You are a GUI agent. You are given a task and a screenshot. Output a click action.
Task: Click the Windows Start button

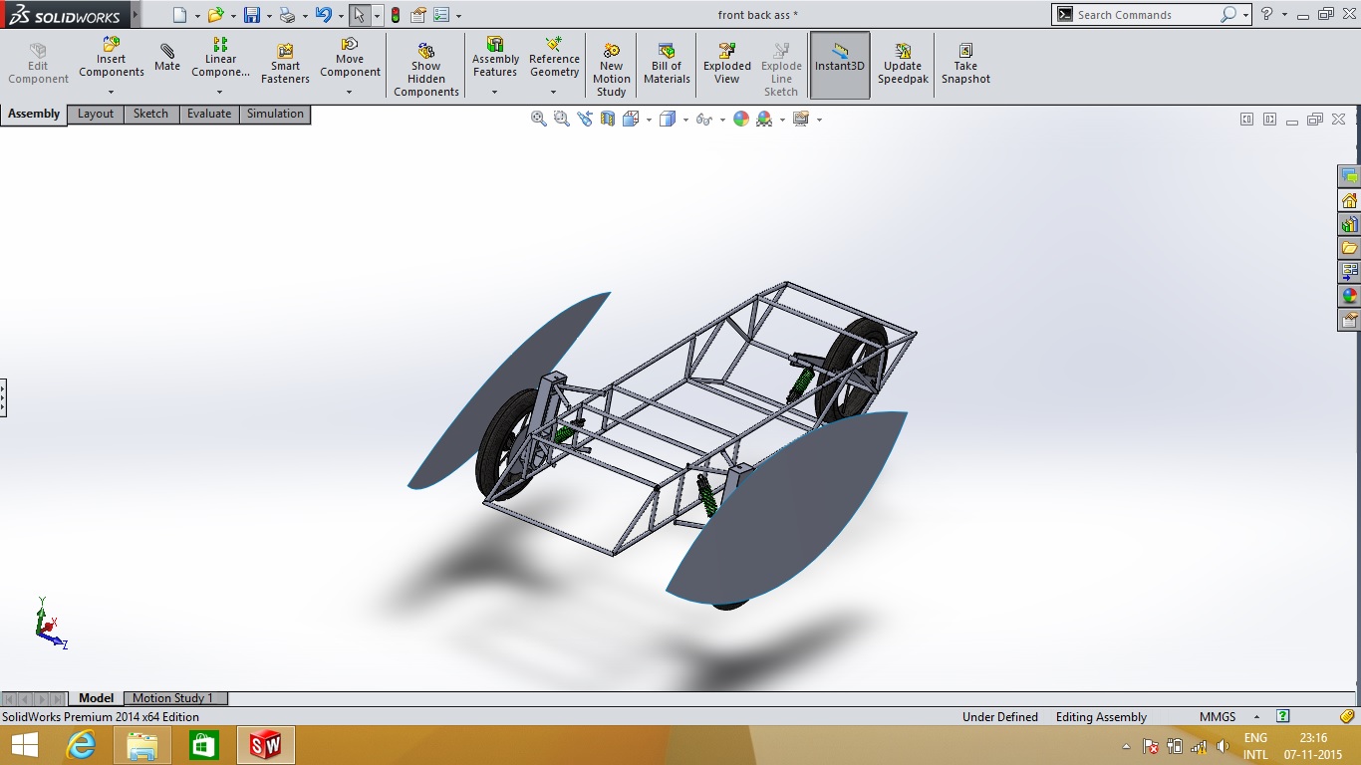pyautogui.click(x=25, y=745)
